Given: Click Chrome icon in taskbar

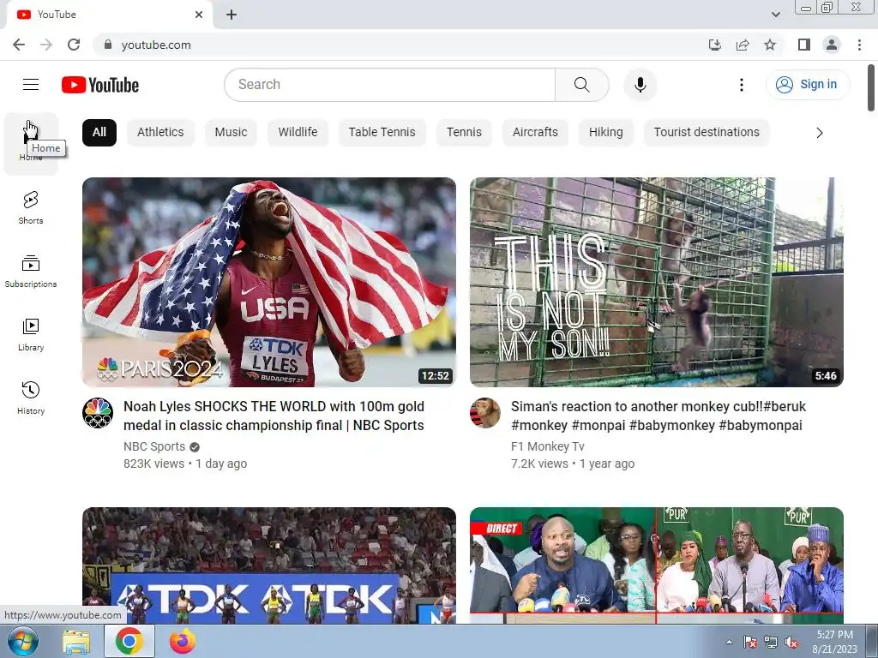Looking at the screenshot, I should (129, 641).
